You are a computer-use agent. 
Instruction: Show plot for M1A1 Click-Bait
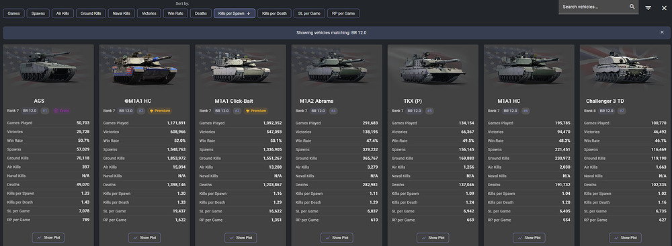pyautogui.click(x=241, y=237)
